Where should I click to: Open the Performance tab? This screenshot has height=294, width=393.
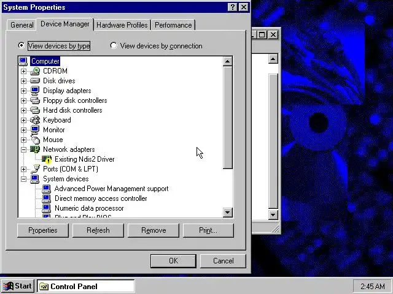coord(173,25)
